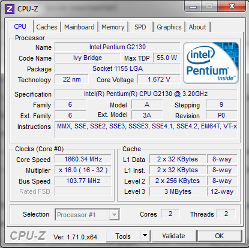The width and height of the screenshot is (249, 249).
Task: Click the Name field Intel Pentium G2130
Action: pyautogui.click(x=118, y=47)
